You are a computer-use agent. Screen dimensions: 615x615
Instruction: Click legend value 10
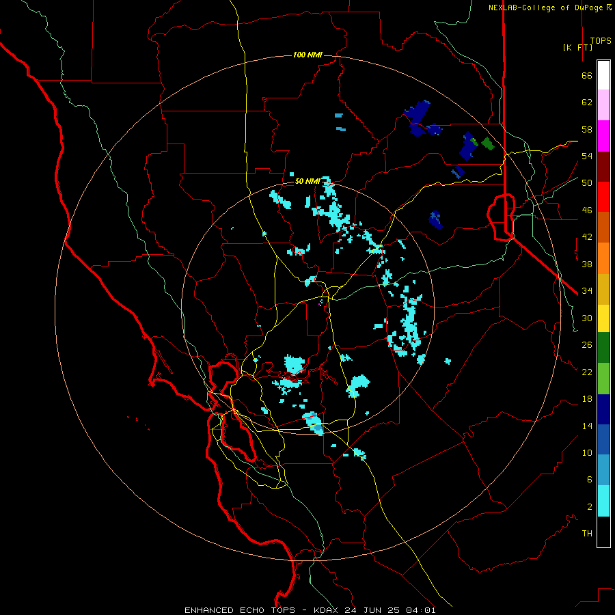click(x=587, y=452)
